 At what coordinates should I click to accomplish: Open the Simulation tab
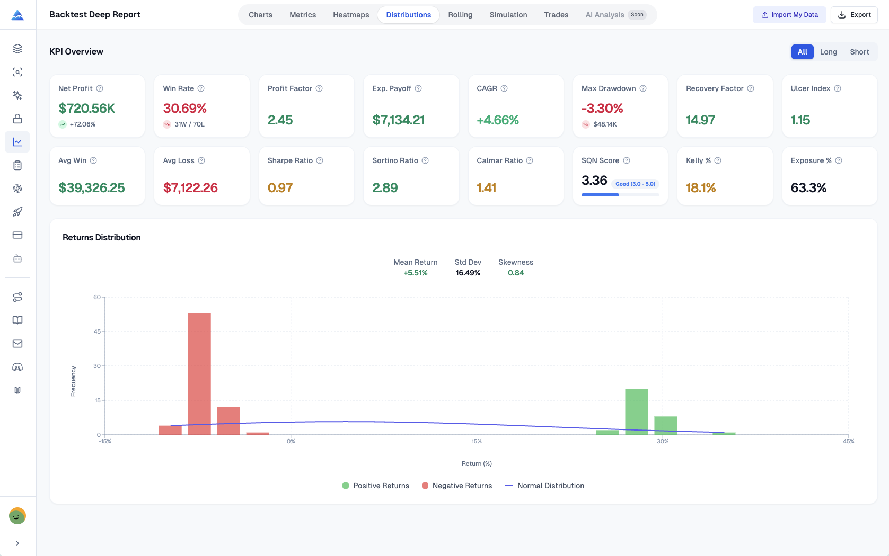(x=508, y=15)
